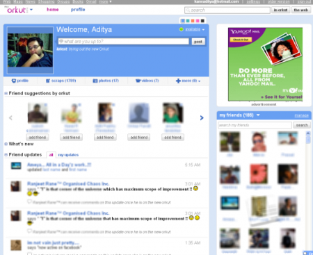Open the Gmail link in the top bar
Image resolution: width=313 pixels, height=255 pixels.
tap(91, 1)
